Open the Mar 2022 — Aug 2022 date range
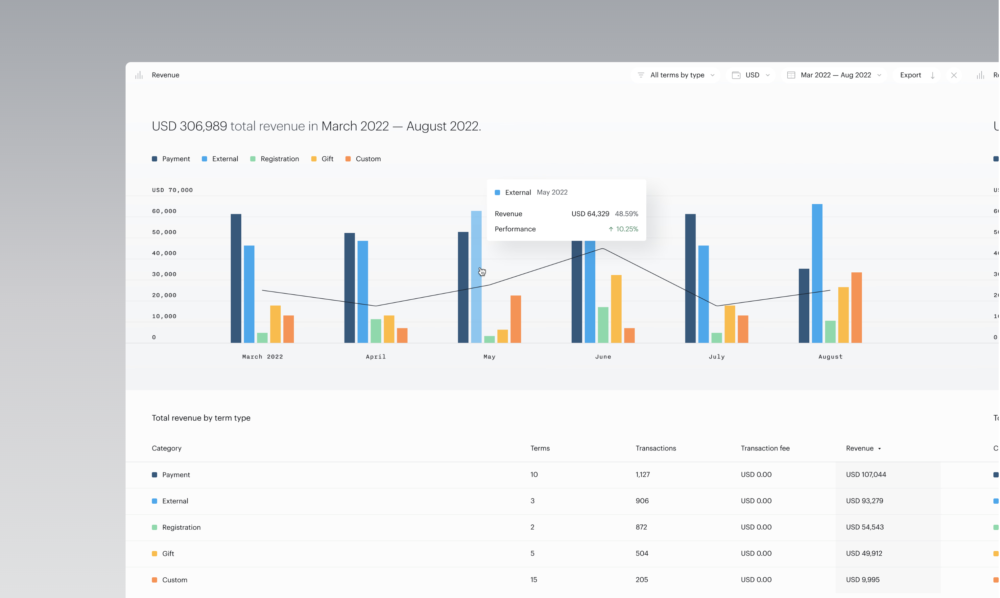The width and height of the screenshot is (1000, 598). click(x=835, y=75)
